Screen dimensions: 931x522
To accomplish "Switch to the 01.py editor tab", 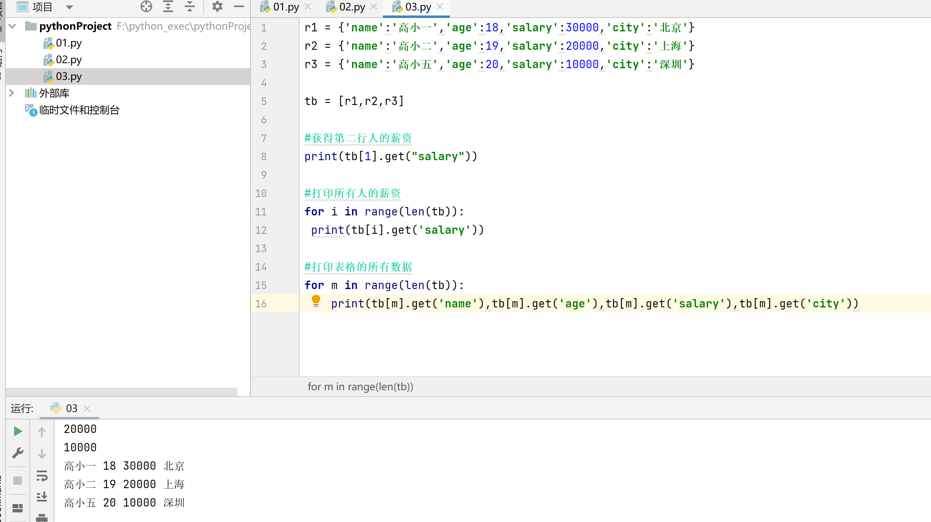I will (x=286, y=7).
